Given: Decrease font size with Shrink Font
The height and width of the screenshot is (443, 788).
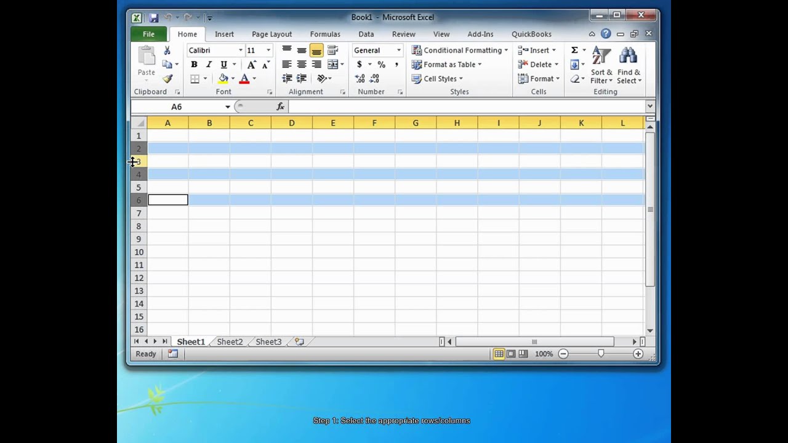Looking at the screenshot, I should 265,65.
